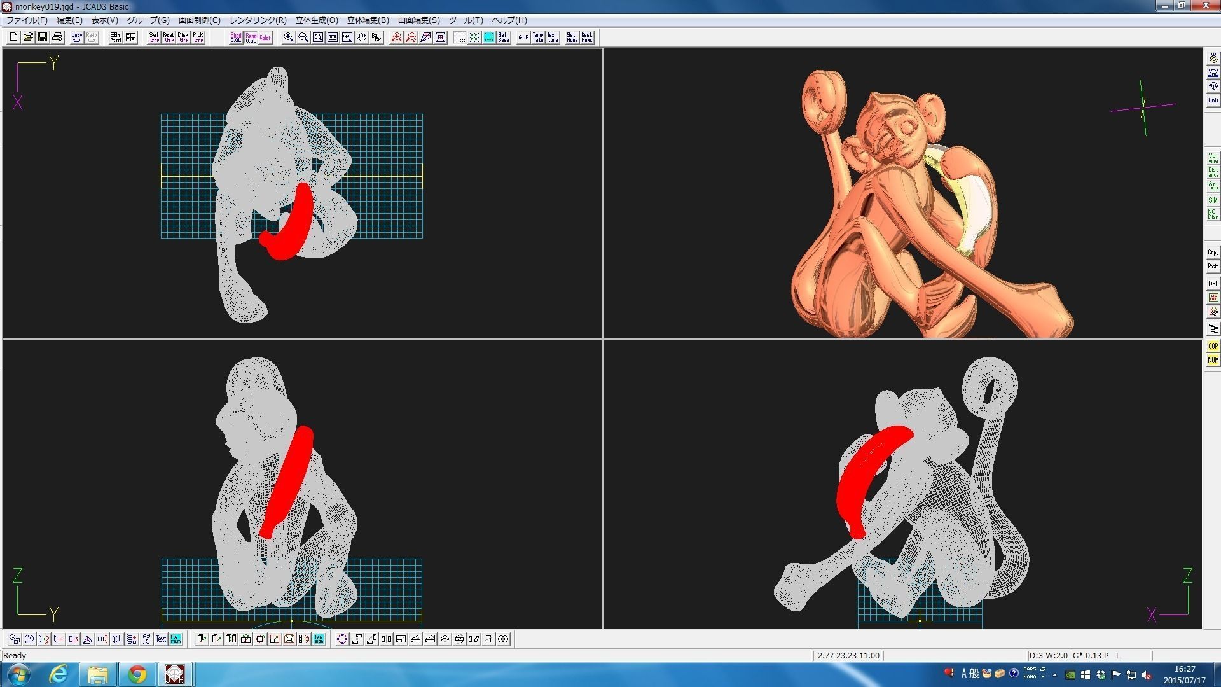Image resolution: width=1221 pixels, height=687 pixels.
Task: Select the Pan hand tool
Action: 362,38
